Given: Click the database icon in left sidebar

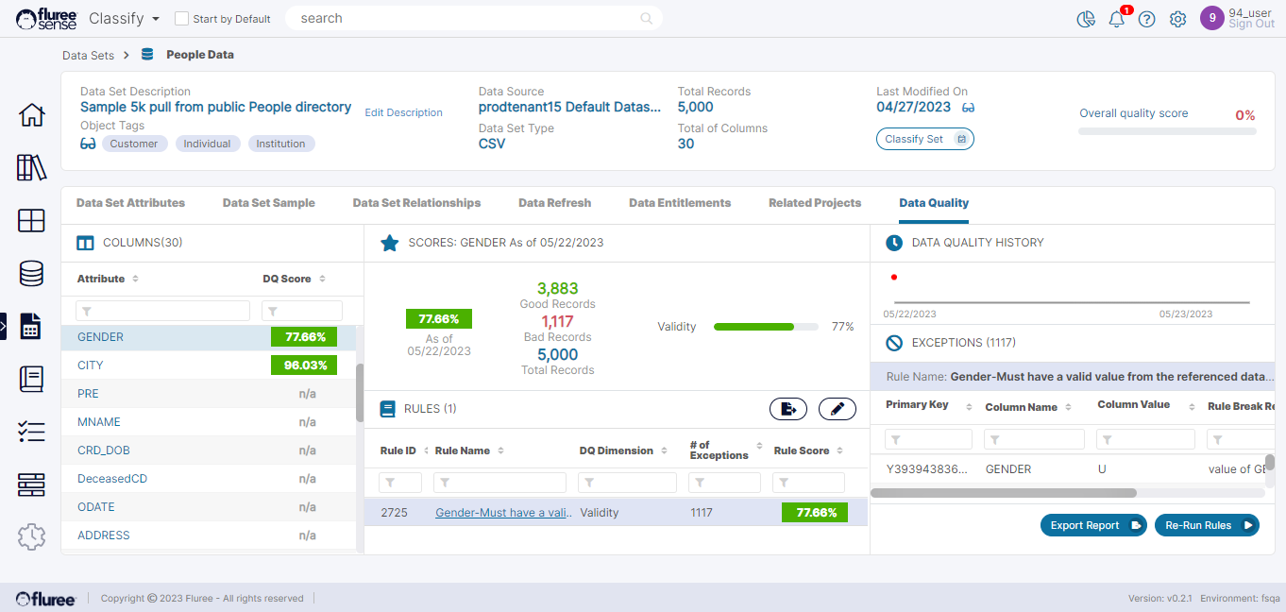Looking at the screenshot, I should click(x=31, y=274).
